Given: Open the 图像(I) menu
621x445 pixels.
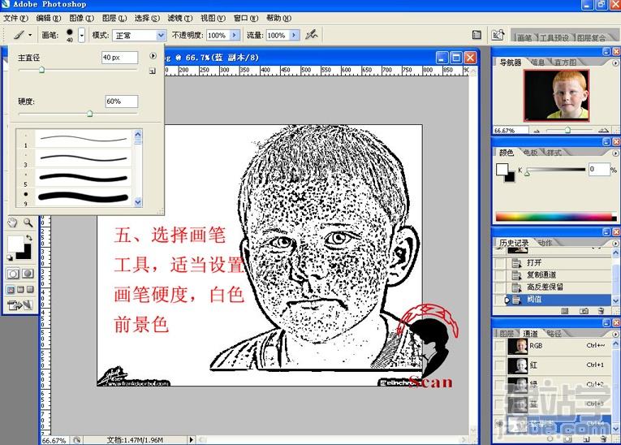Looking at the screenshot, I should pyautogui.click(x=82, y=18).
